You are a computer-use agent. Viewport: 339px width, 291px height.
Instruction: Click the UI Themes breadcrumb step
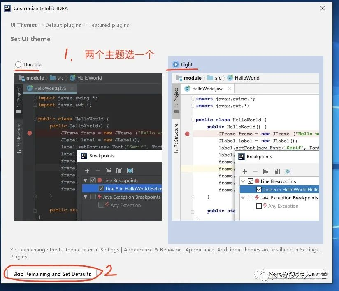pos(24,25)
